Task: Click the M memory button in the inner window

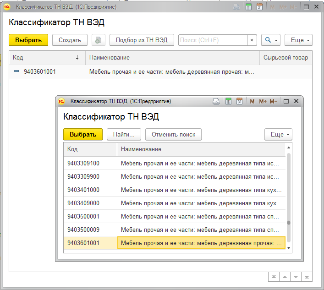Action: 252,101
